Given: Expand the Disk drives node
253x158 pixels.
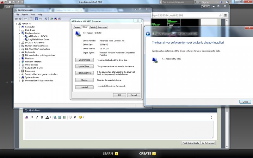Looking at the screenshot, I should tap(20, 30).
